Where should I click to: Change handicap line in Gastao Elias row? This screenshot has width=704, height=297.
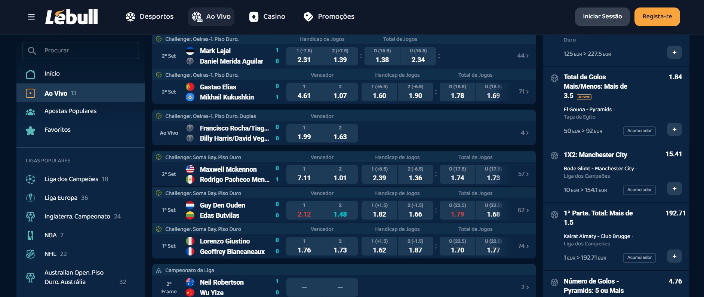(436, 92)
